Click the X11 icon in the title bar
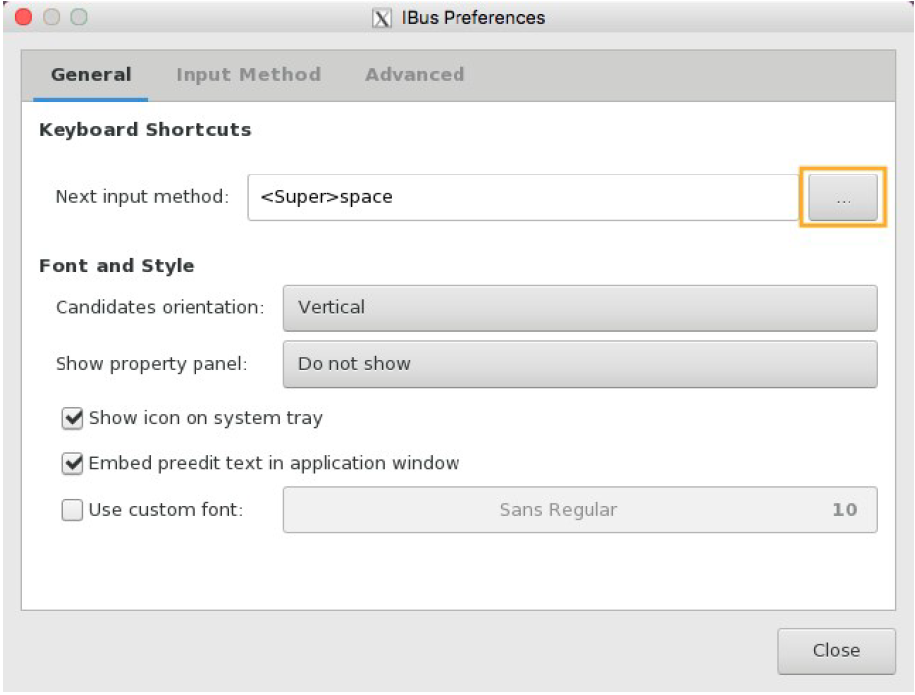This screenshot has width=915, height=695. 381,18
